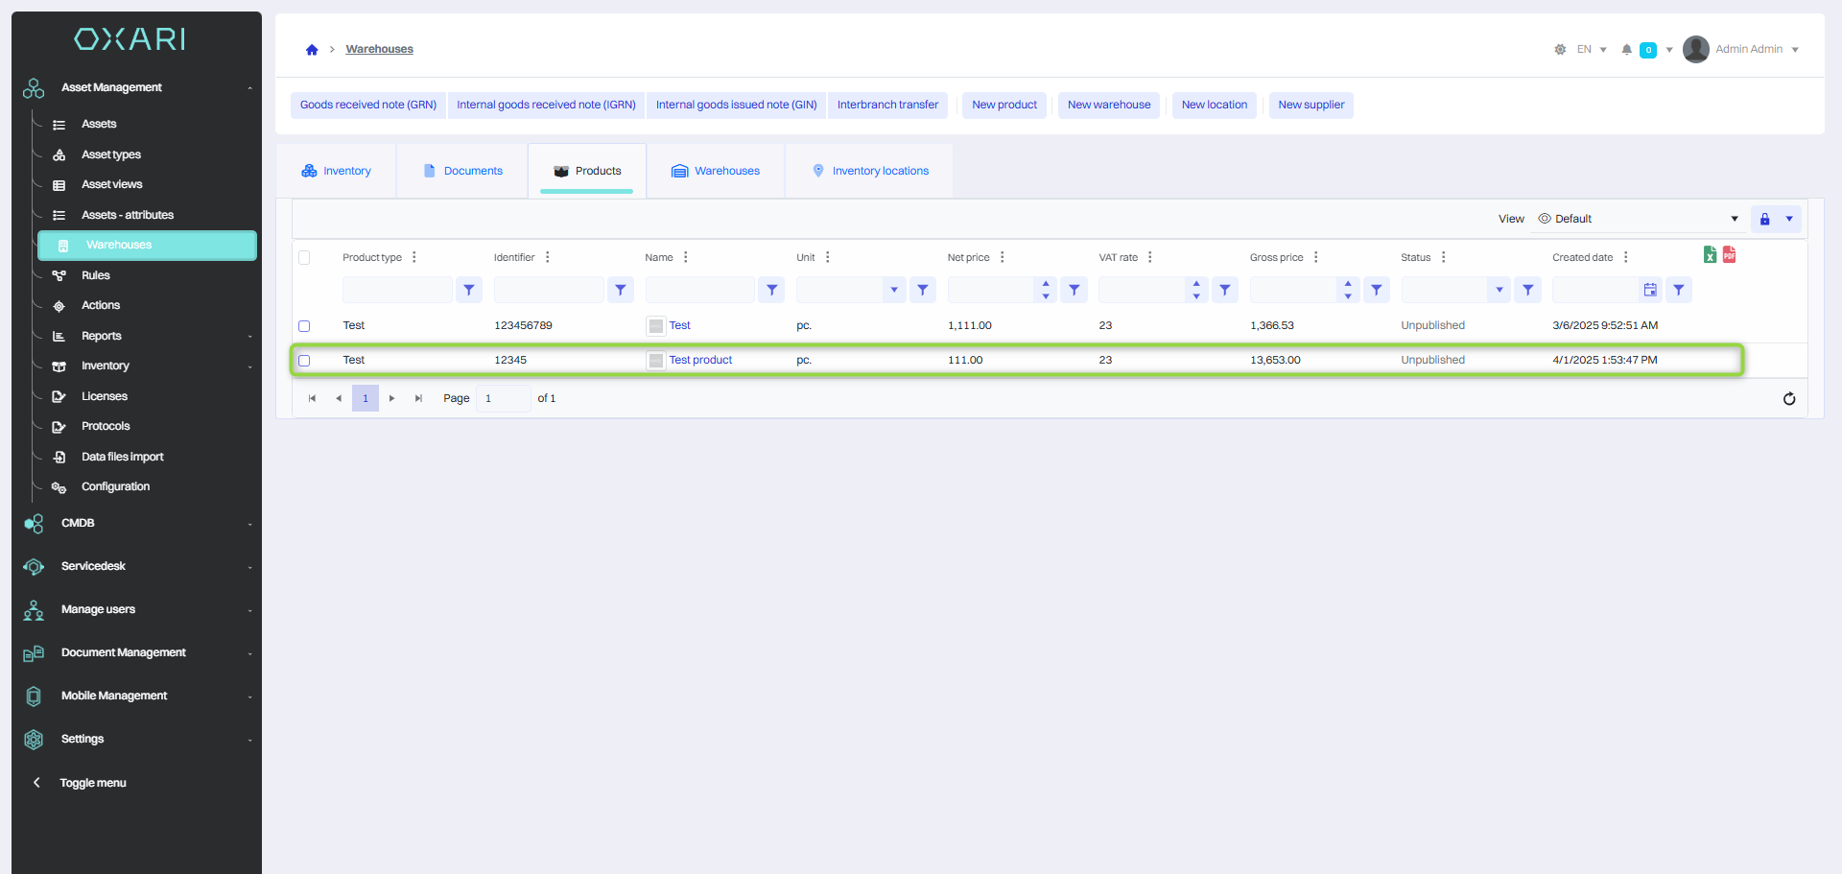Open Product type column options menu

pos(414,257)
